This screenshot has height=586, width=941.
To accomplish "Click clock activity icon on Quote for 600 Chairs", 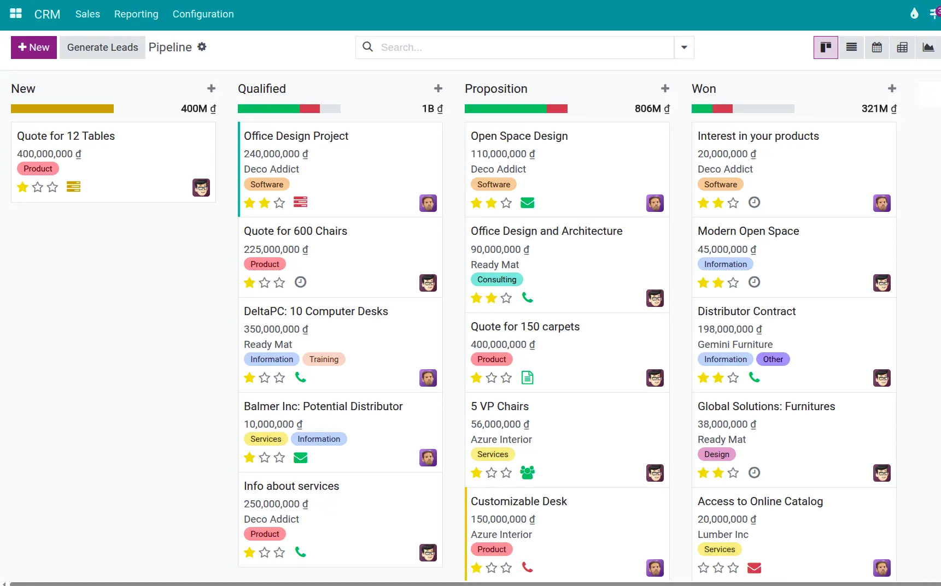I will (x=300, y=282).
